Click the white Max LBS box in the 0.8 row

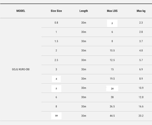[112, 23]
